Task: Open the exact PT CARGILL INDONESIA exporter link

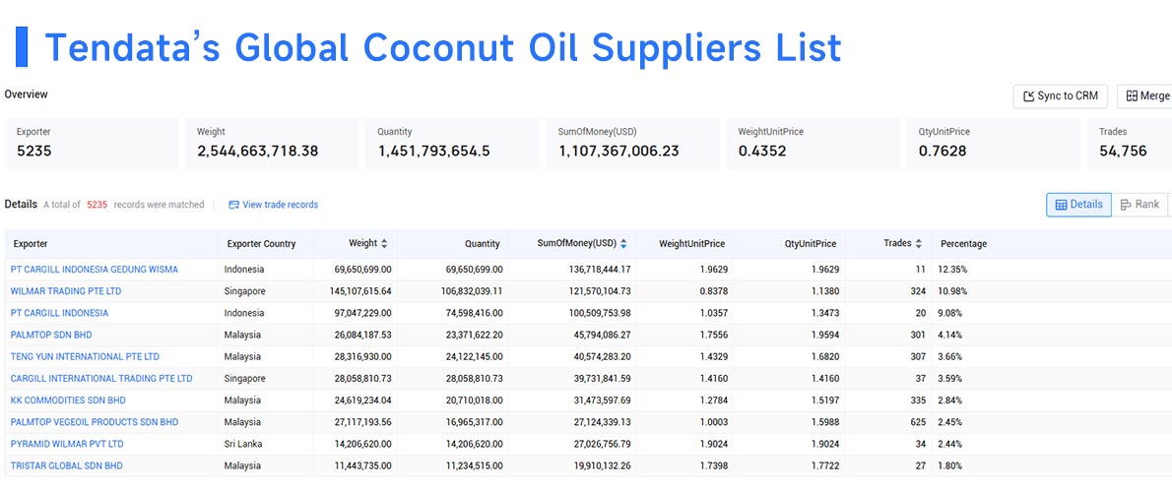Action: point(59,313)
